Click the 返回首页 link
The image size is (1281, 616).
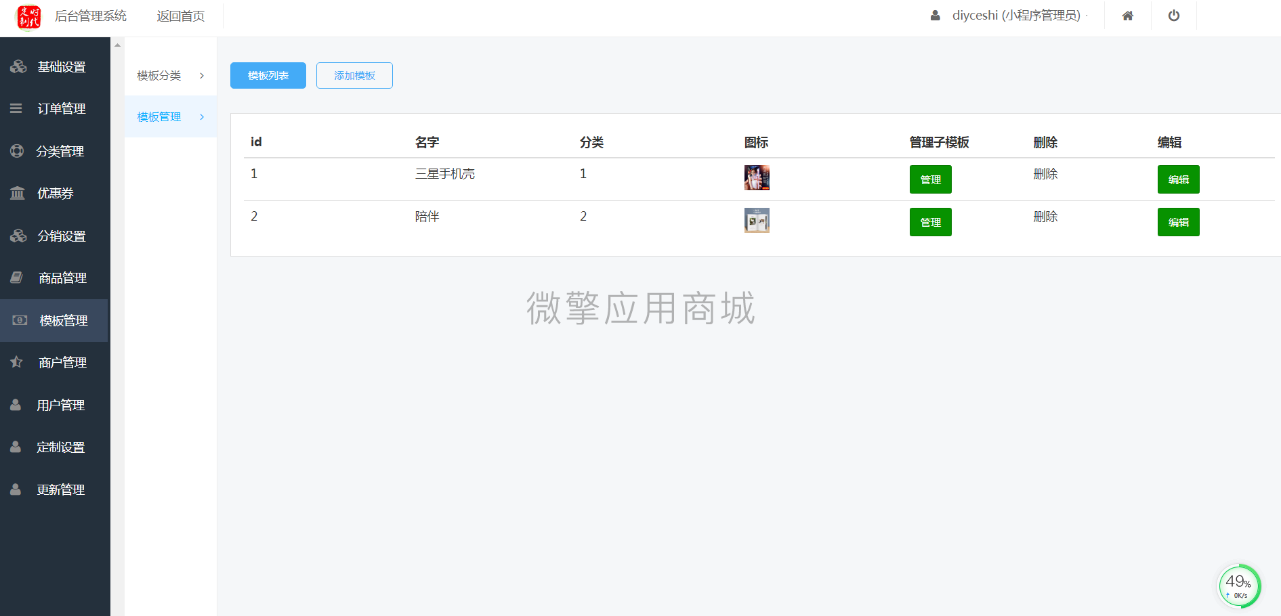tap(181, 16)
